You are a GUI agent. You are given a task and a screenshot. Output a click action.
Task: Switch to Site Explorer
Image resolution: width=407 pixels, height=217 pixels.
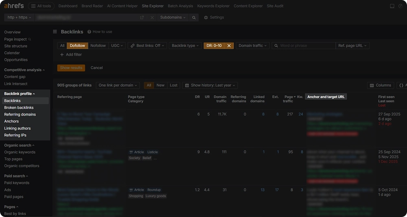(x=153, y=6)
